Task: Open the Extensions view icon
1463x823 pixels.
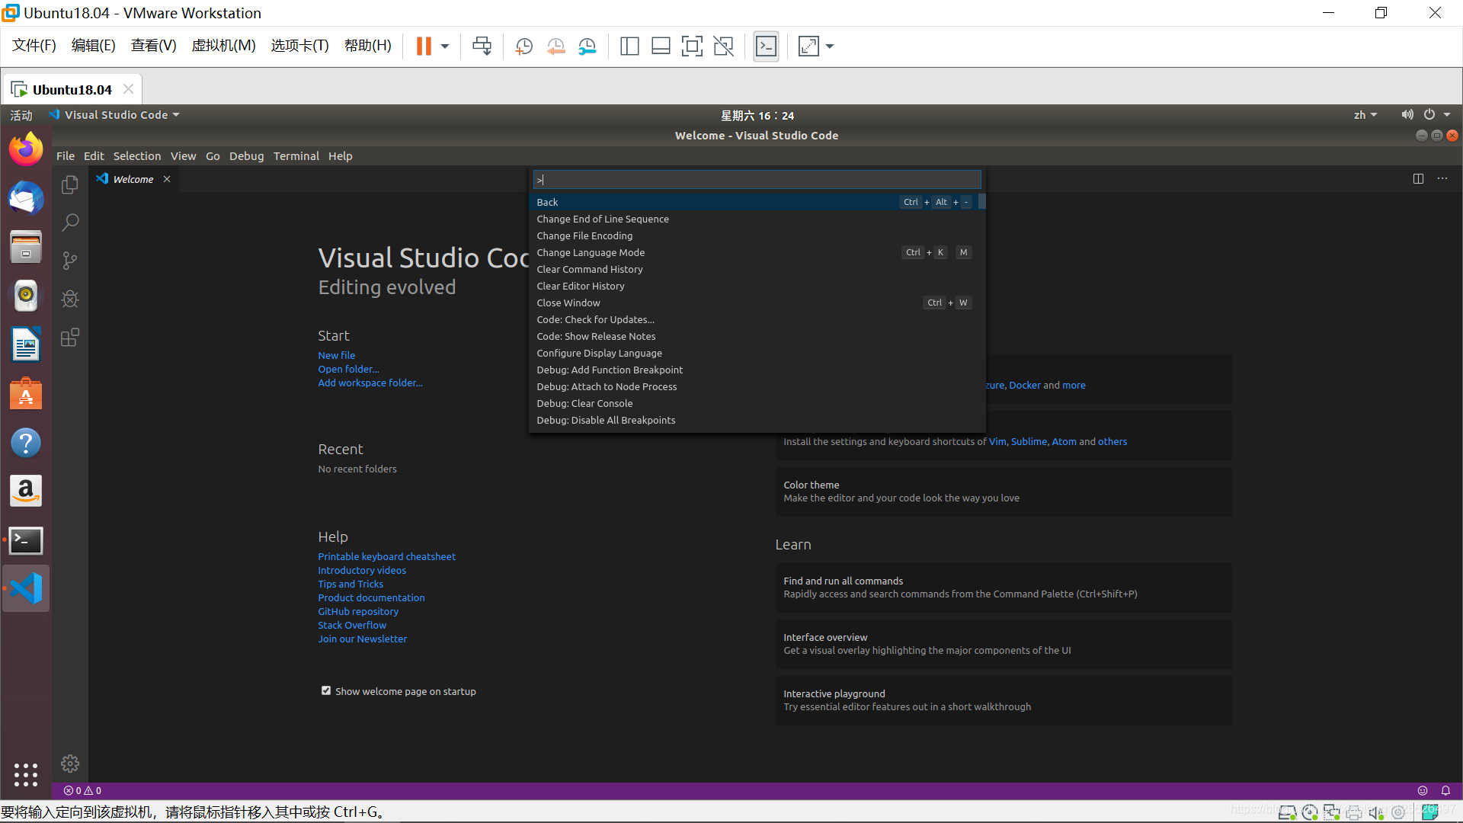Action: click(x=70, y=338)
